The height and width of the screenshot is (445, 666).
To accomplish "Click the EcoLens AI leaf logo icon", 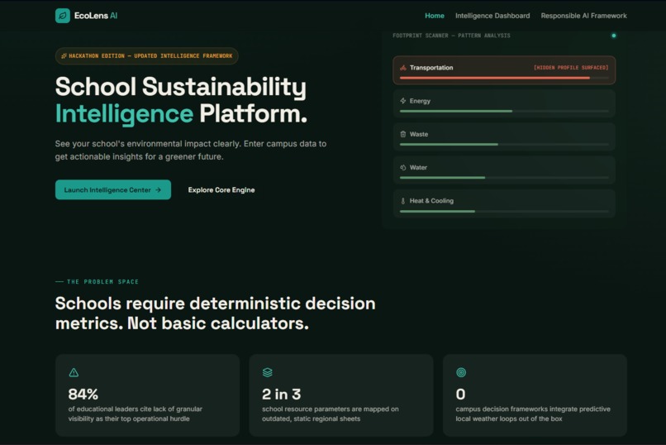I will click(63, 16).
